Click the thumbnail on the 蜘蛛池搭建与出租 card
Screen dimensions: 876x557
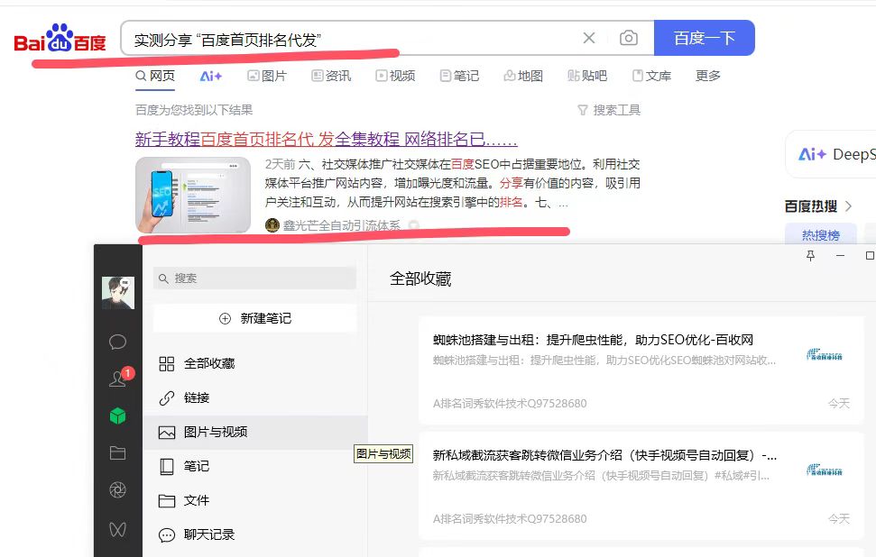(x=825, y=354)
